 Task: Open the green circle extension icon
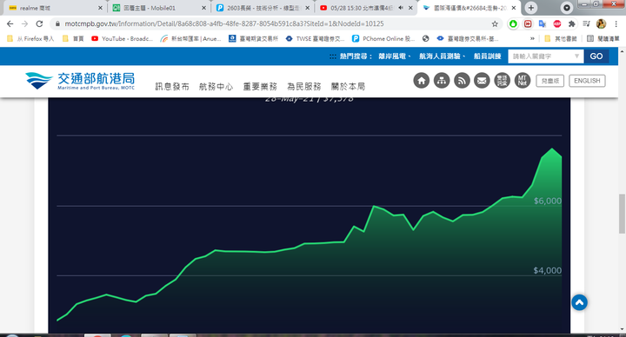pos(513,24)
